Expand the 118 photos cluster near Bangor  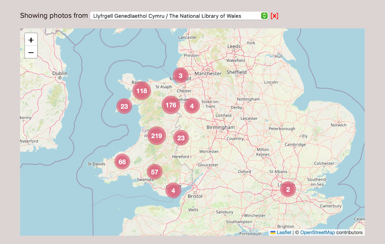click(142, 91)
